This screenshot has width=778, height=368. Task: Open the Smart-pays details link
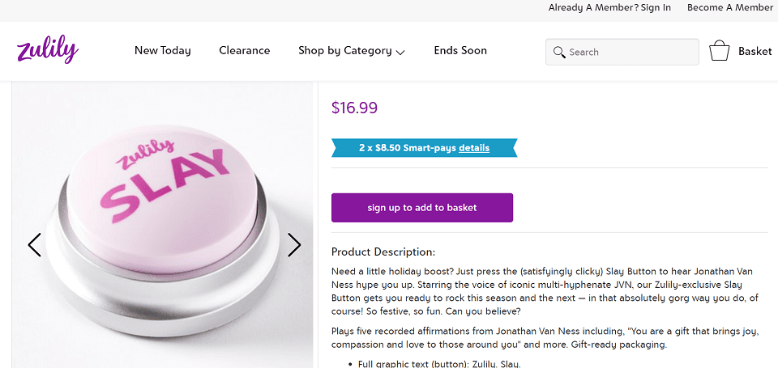pyautogui.click(x=474, y=148)
